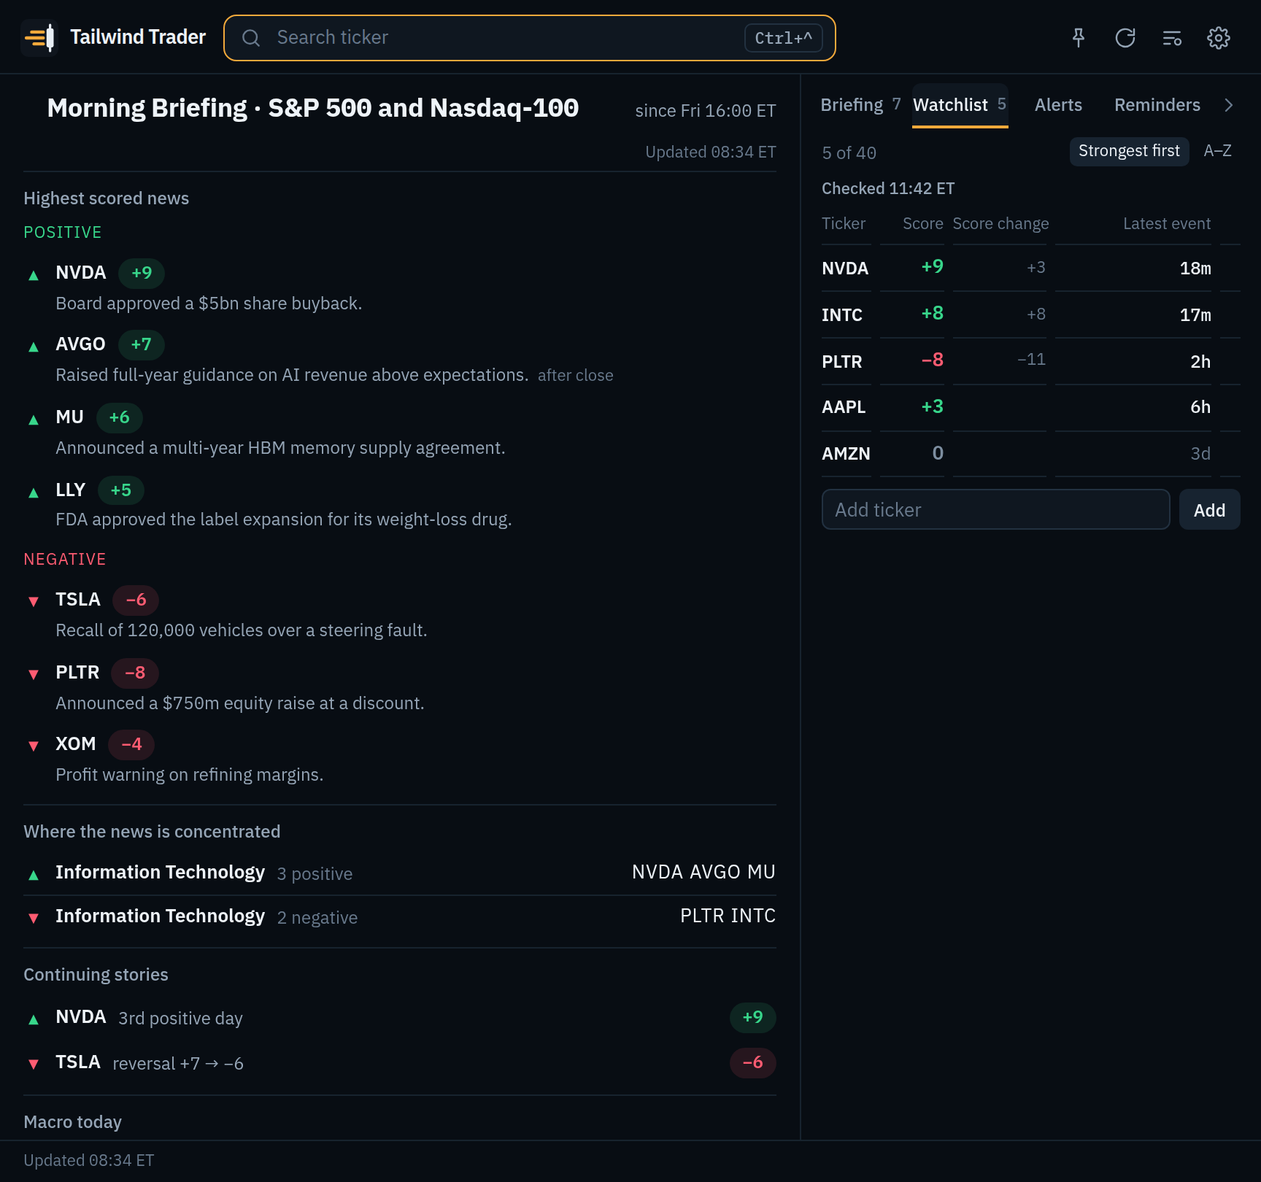Click the green up-triangle beside MU
1261x1182 pixels.
[34, 420]
